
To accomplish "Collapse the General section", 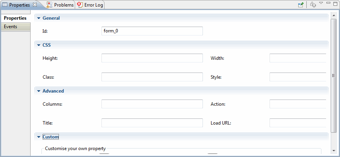I will (39, 18).
